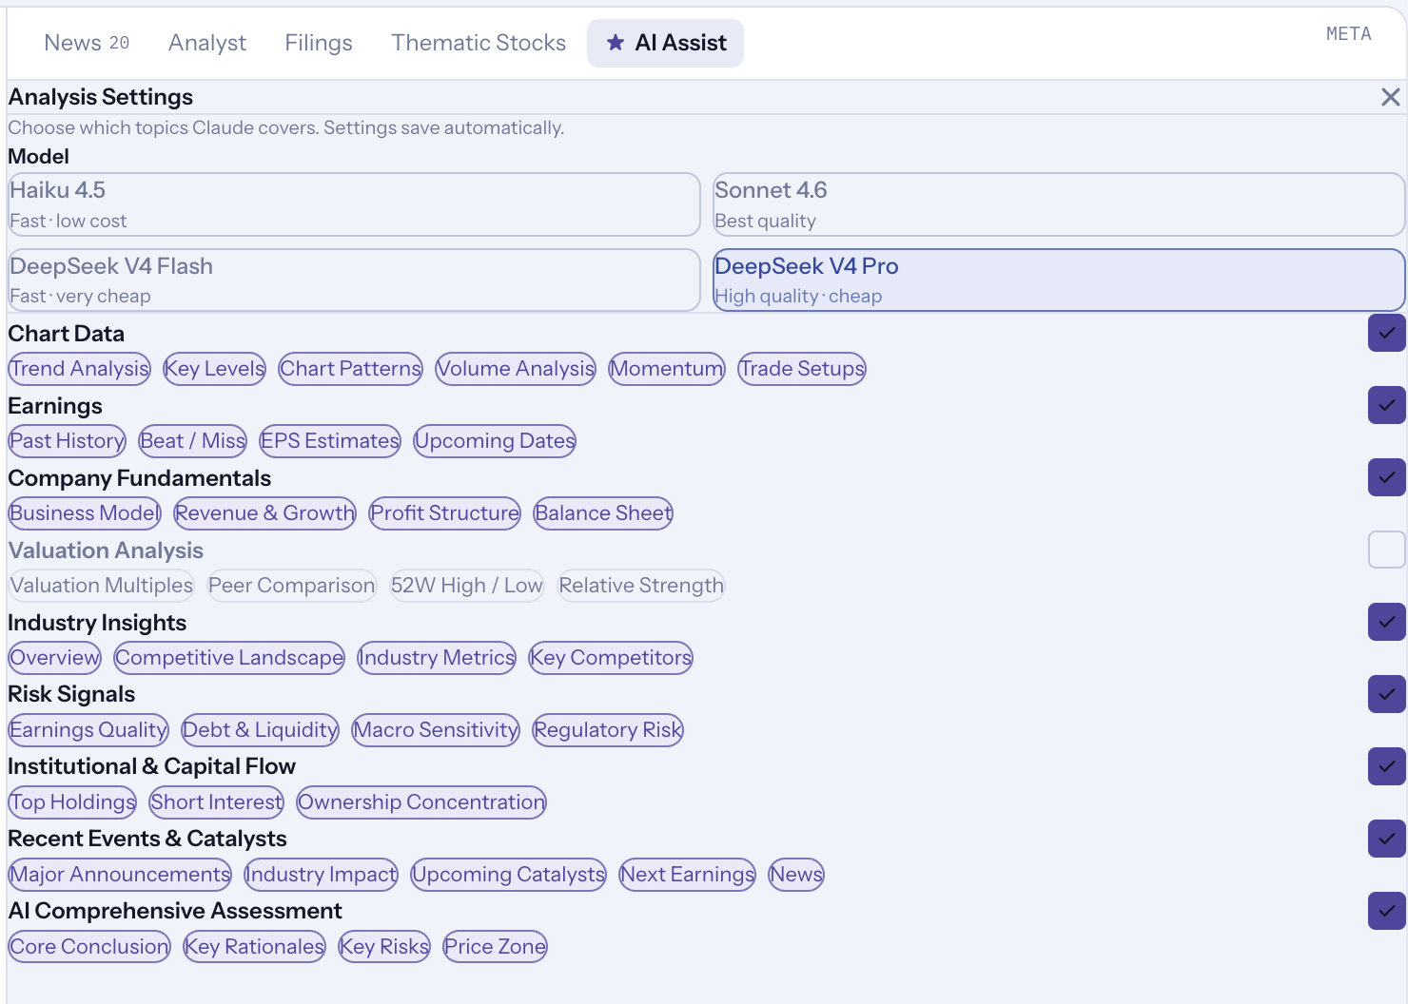Image resolution: width=1408 pixels, height=1004 pixels.
Task: Toggle the Momentum chip
Action: pyautogui.click(x=667, y=369)
